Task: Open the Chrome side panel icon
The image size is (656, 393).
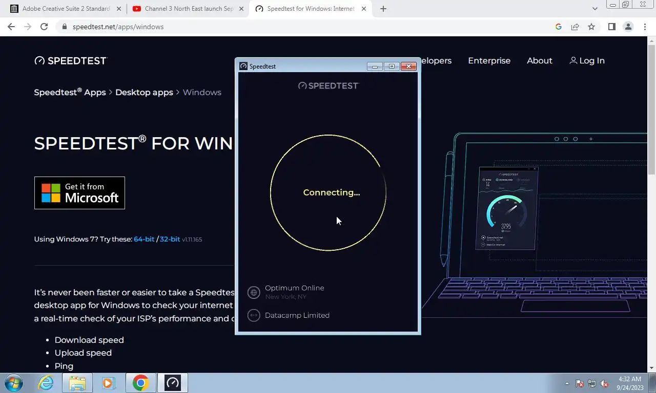Action: point(611,27)
